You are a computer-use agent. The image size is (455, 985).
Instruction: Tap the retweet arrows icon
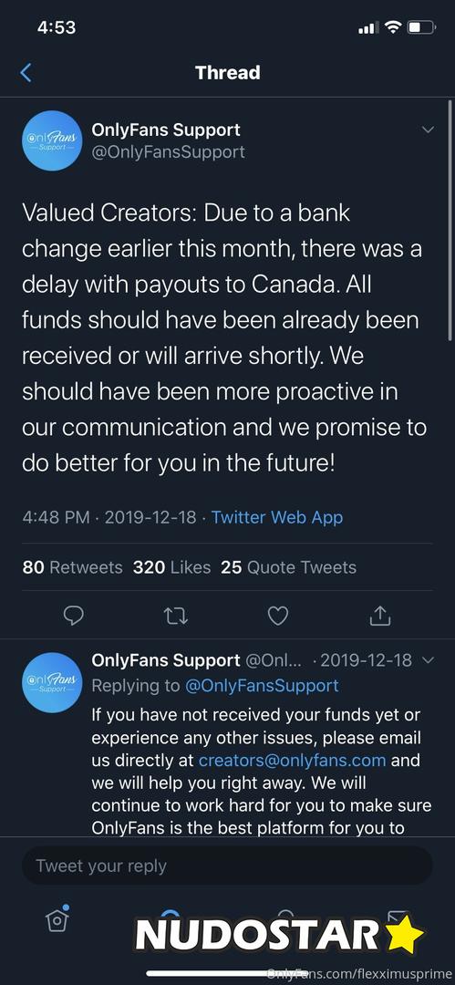[176, 616]
